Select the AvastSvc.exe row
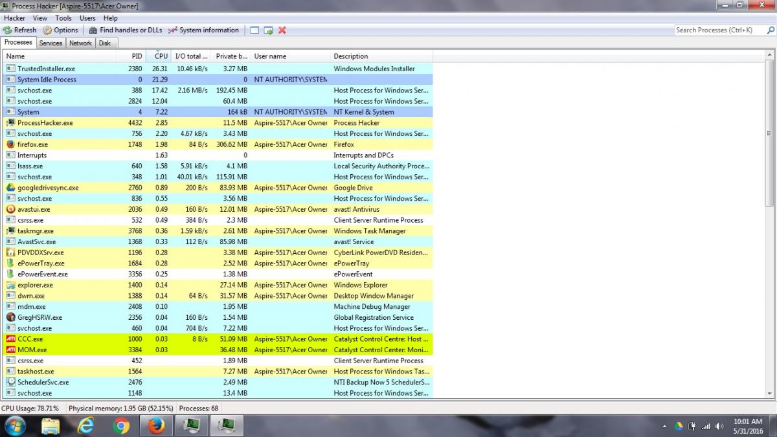 [218, 242]
